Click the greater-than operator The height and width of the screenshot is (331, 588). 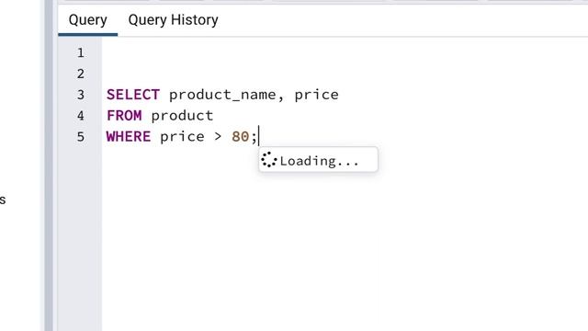click(218, 137)
